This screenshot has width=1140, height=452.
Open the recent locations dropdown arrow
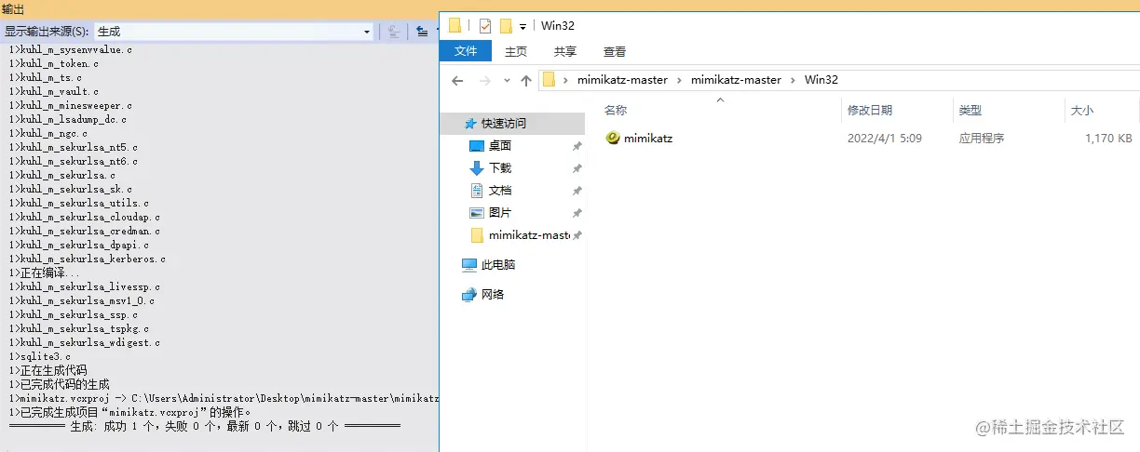pos(507,81)
